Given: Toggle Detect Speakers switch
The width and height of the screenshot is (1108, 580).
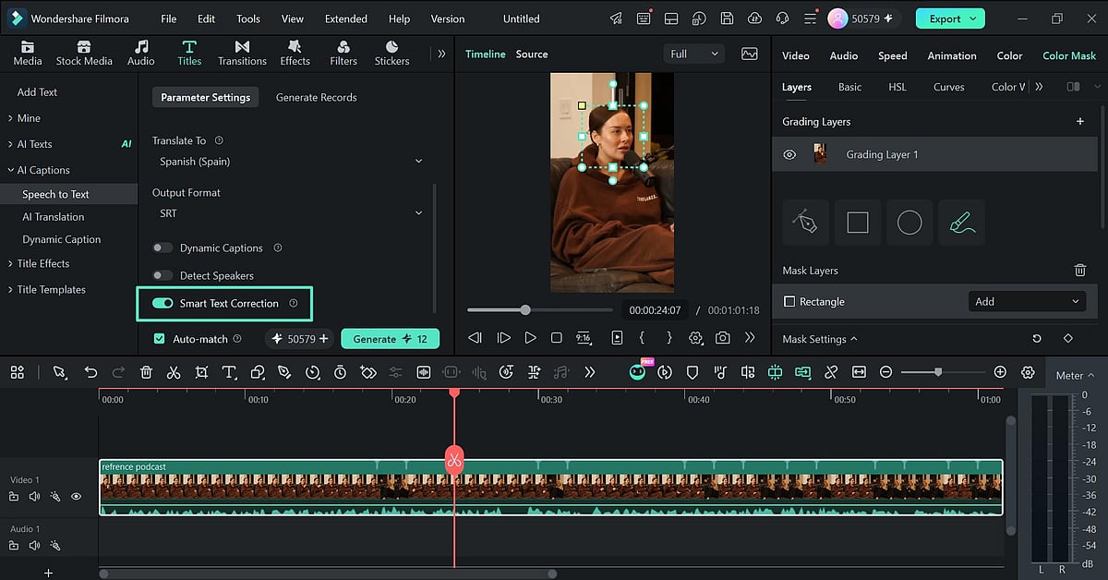Looking at the screenshot, I should click(163, 275).
